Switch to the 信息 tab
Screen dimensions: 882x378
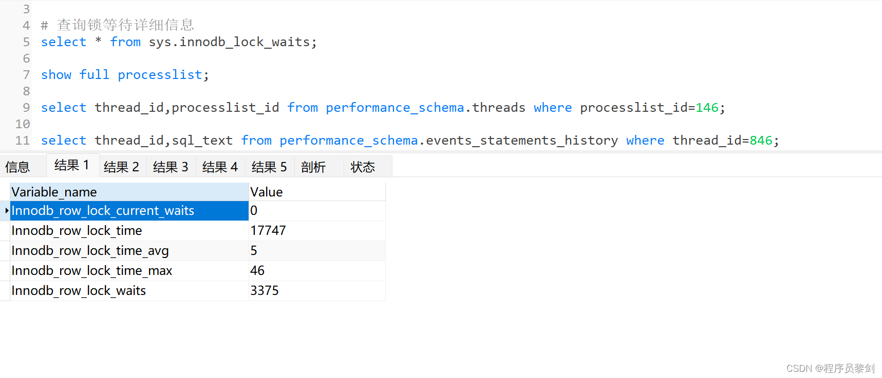click(18, 167)
